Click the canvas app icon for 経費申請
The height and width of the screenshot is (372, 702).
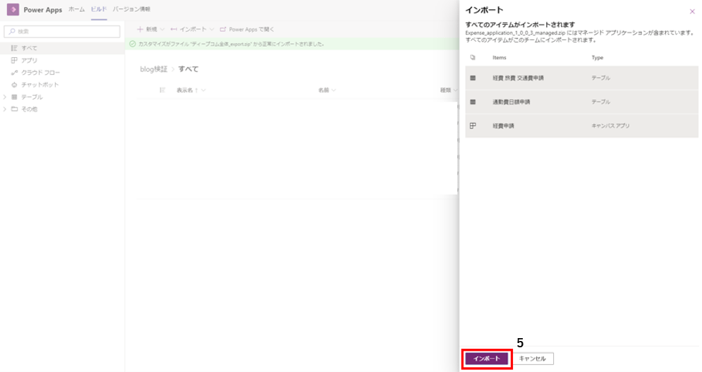[x=473, y=126]
